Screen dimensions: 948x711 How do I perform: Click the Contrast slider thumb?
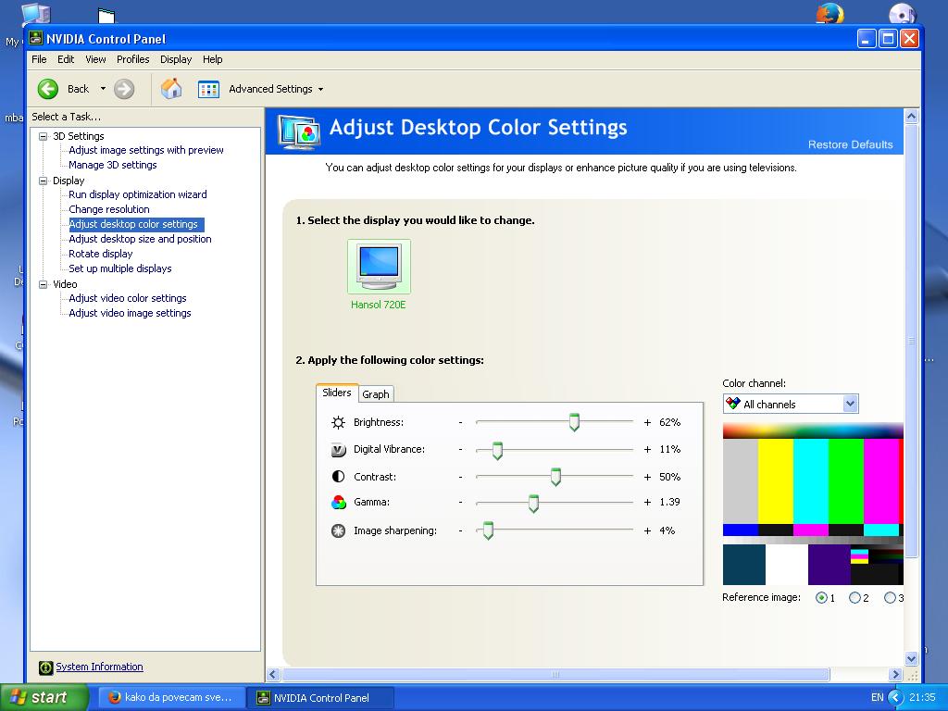555,477
